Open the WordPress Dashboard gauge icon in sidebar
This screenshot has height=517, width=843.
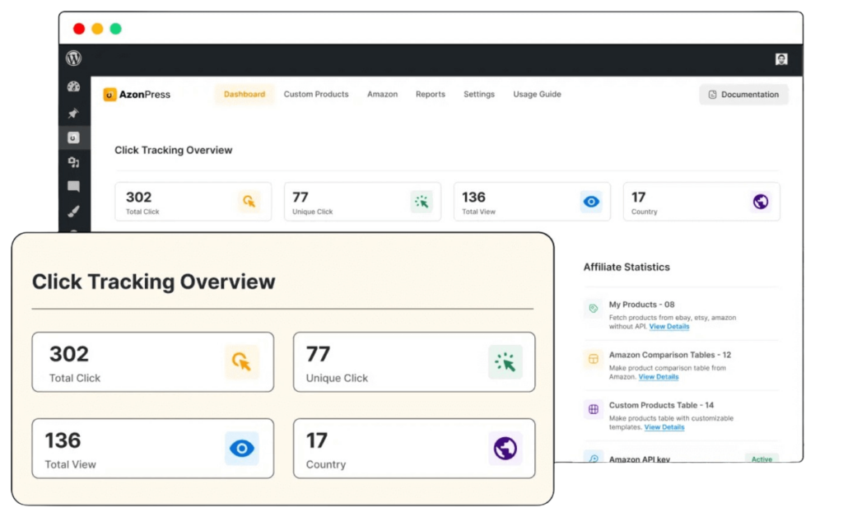coord(74,87)
